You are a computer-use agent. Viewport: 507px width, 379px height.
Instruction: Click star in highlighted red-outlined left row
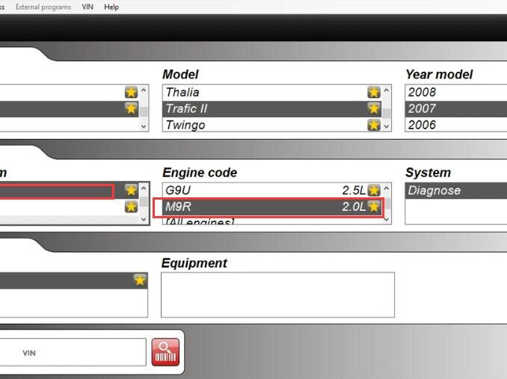pyautogui.click(x=131, y=191)
